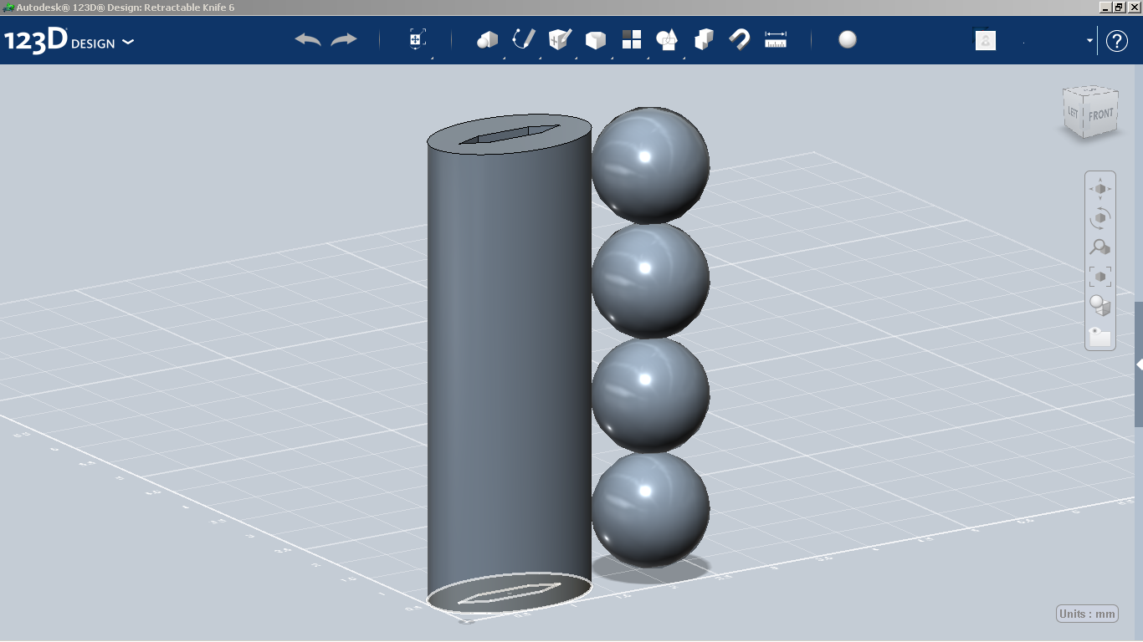This screenshot has height=642, width=1143.
Task: Activate the Snap (magnet) tool
Action: (x=739, y=39)
